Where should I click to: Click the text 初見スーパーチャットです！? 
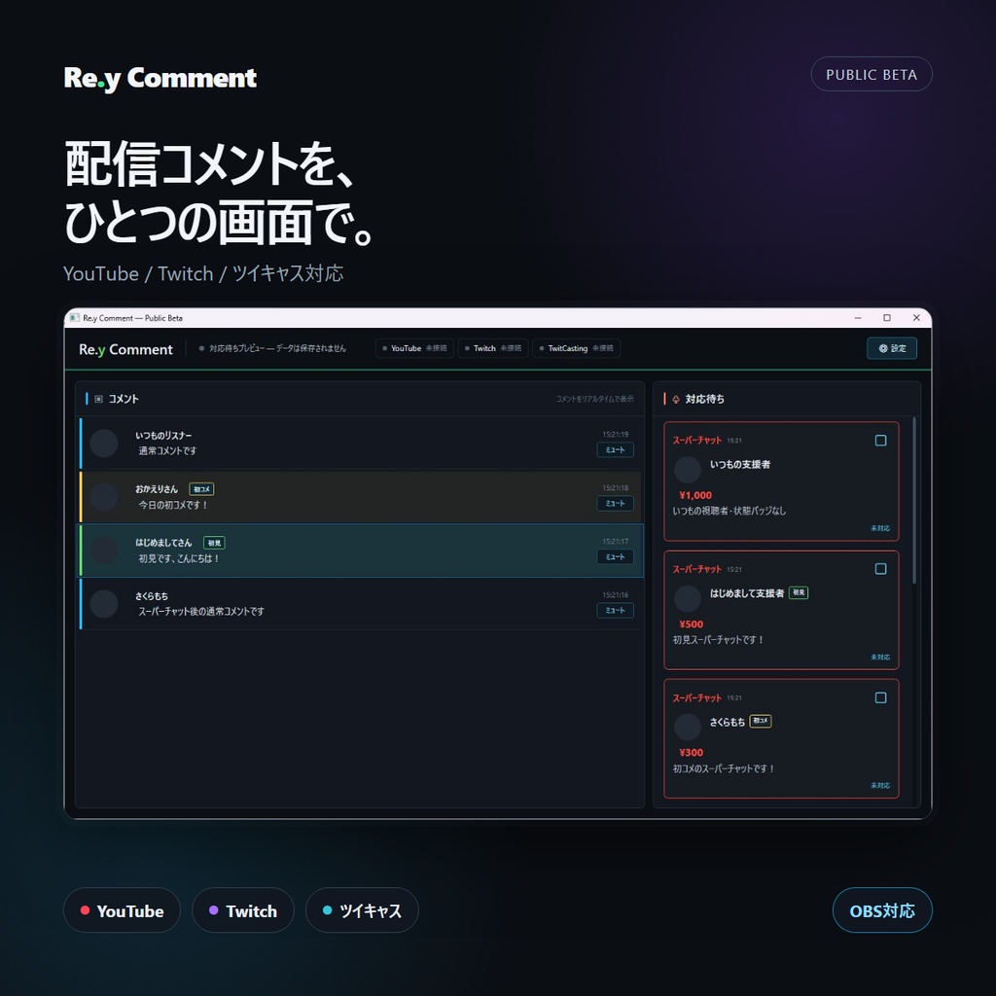coord(718,640)
